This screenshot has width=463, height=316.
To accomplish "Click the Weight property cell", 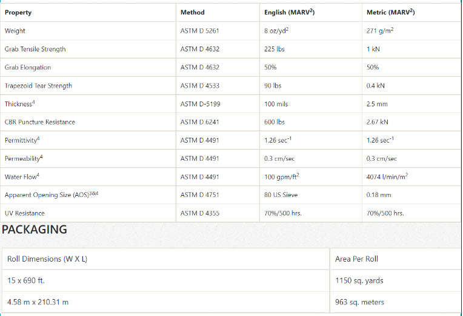I will 15,31.
